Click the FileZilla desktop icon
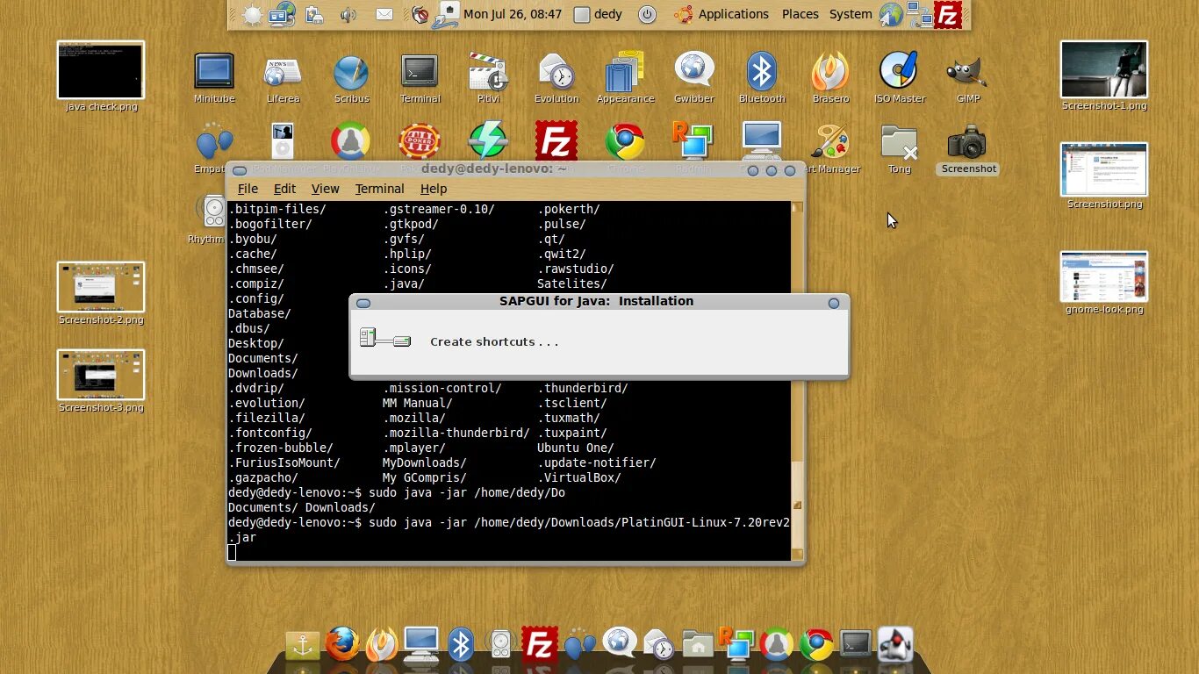Screen dimensions: 1199x674 tap(556, 140)
